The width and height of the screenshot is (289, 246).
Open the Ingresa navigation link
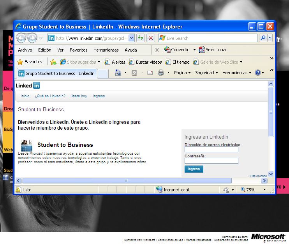99,96
